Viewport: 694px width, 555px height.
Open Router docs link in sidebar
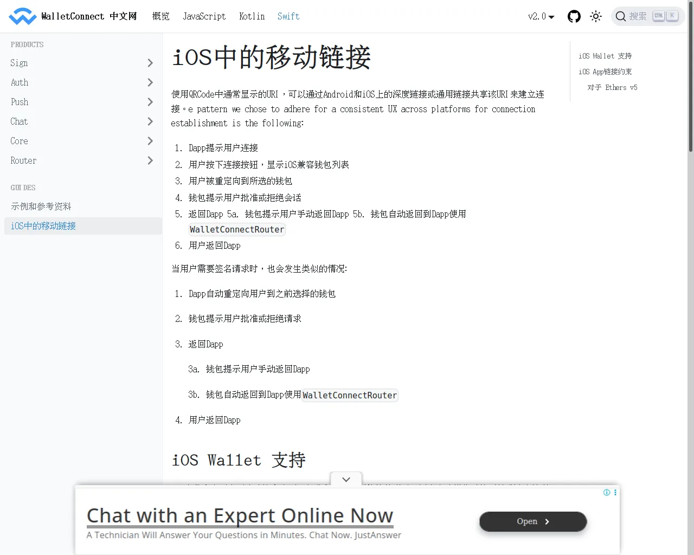23,160
